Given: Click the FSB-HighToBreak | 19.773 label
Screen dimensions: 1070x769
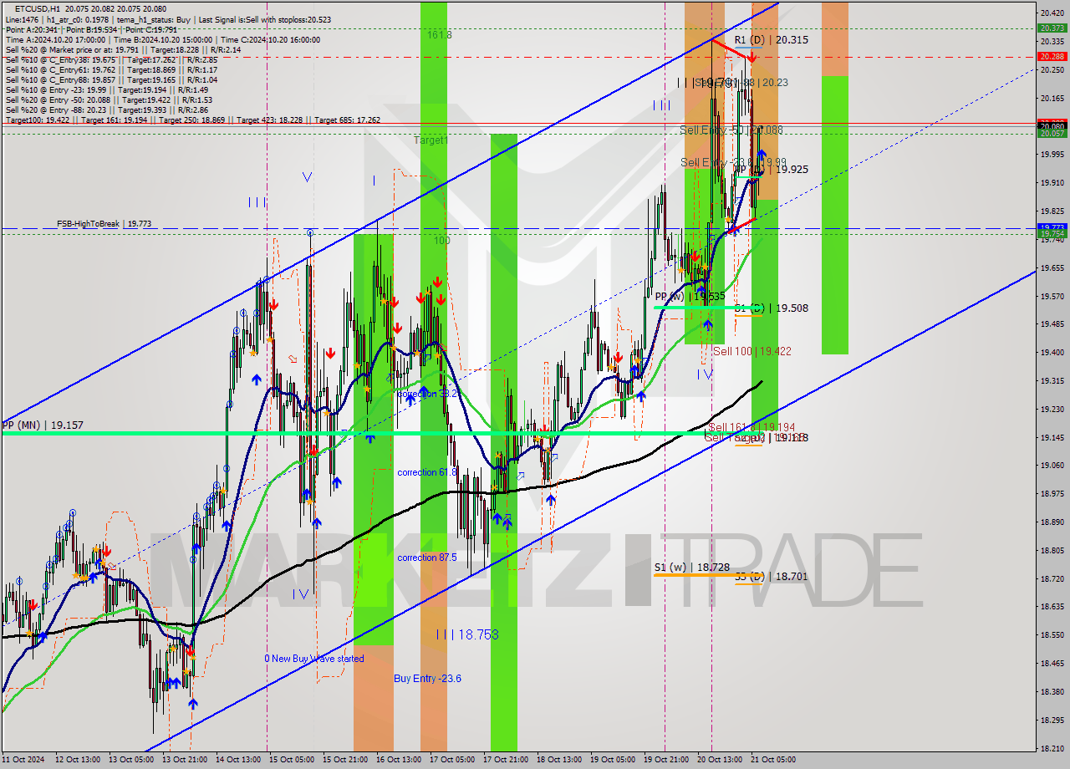Looking at the screenshot, I should click(x=104, y=224).
